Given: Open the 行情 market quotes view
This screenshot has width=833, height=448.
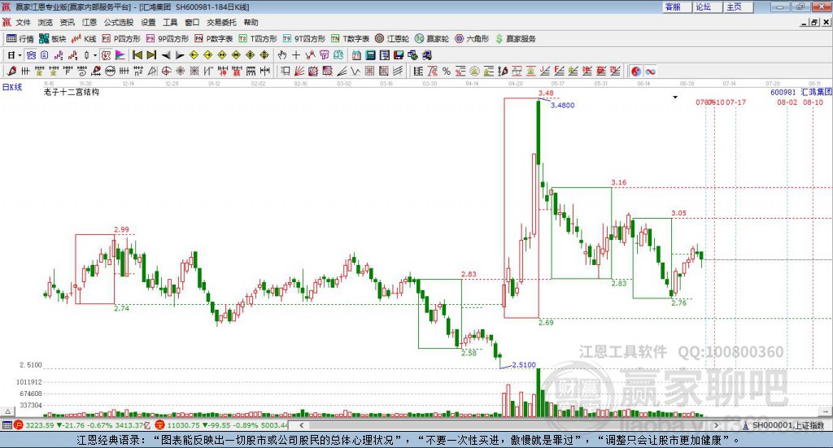Looking at the screenshot, I should pos(20,39).
